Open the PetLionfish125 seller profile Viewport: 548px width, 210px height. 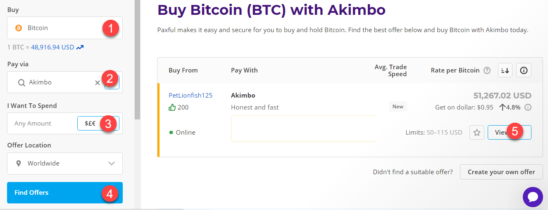coord(191,95)
